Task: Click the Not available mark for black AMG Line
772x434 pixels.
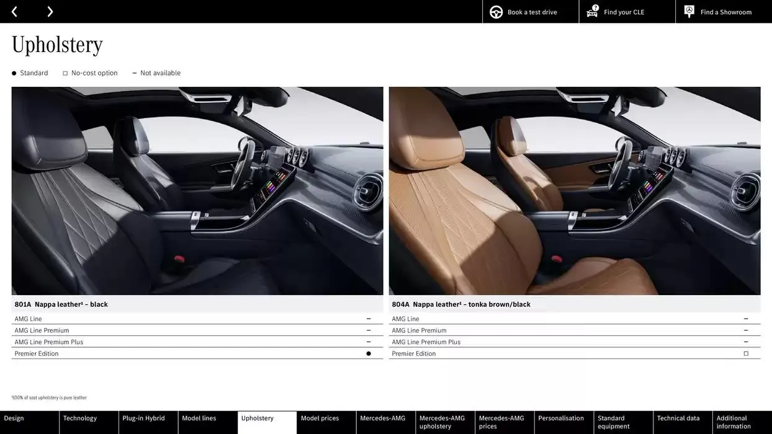Action: 368,317
